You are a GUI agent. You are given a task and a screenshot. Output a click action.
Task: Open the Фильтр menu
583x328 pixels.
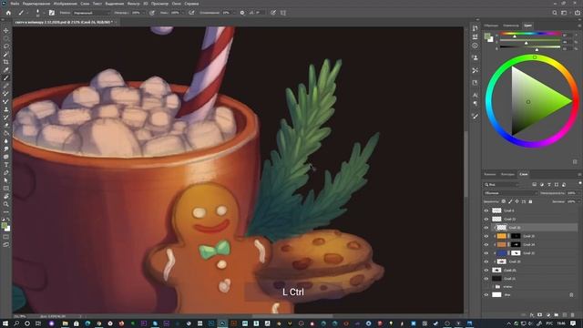click(134, 4)
